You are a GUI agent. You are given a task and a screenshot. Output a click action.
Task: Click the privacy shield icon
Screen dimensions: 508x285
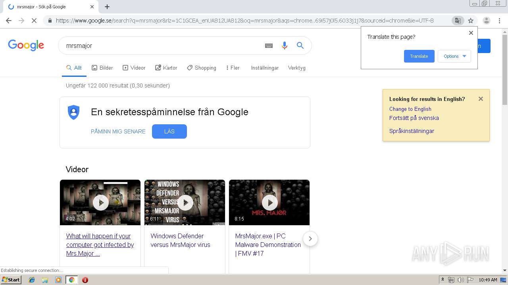[x=74, y=112]
